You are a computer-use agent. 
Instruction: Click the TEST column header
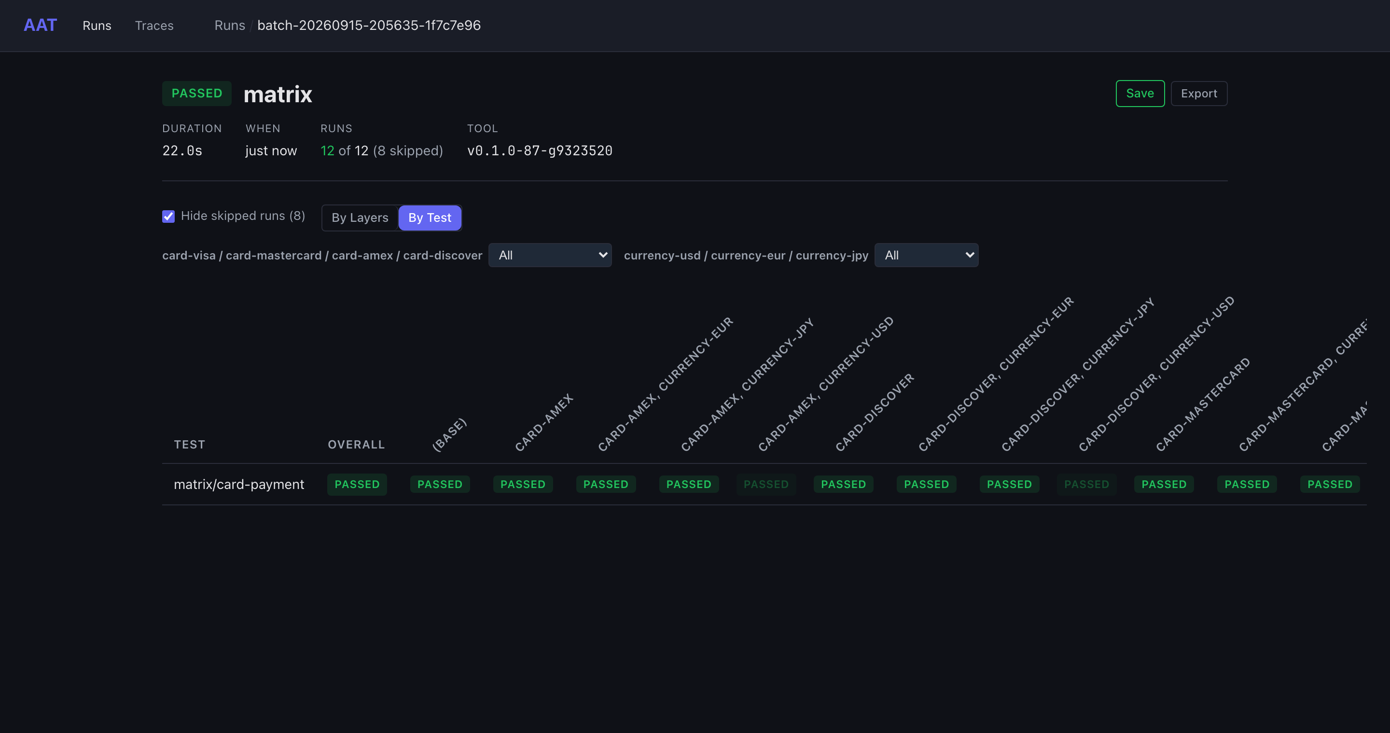[189, 445]
